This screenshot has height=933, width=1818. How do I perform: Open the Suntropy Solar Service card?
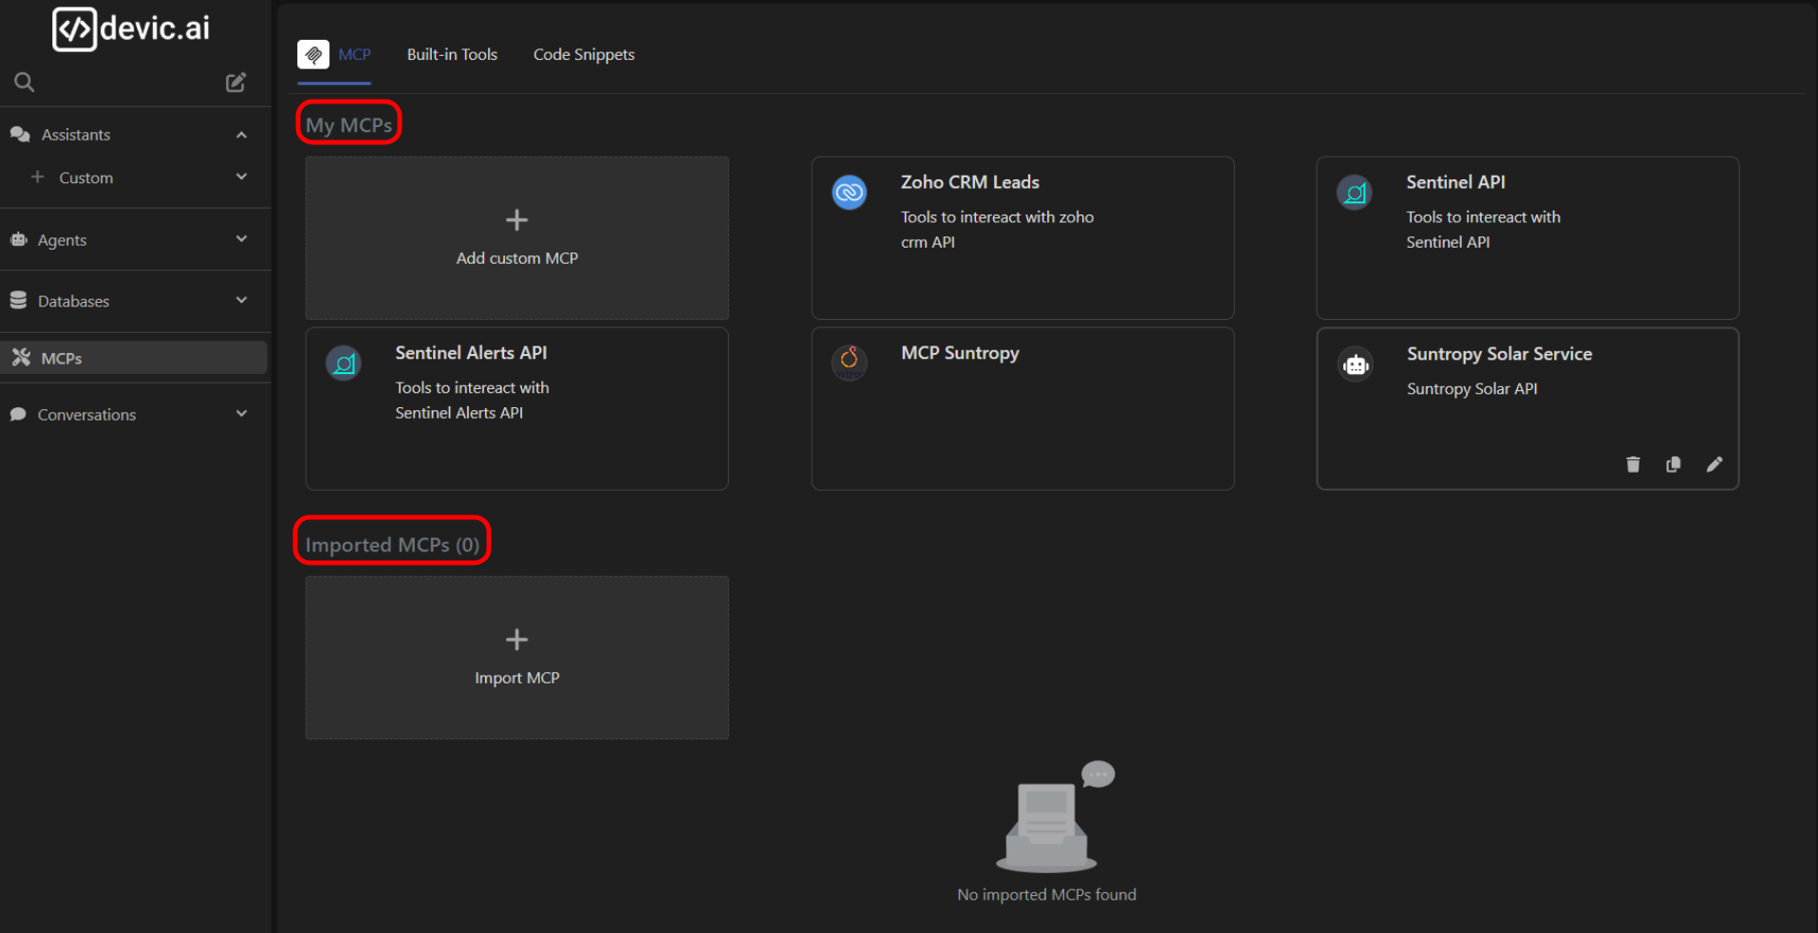(1527, 409)
